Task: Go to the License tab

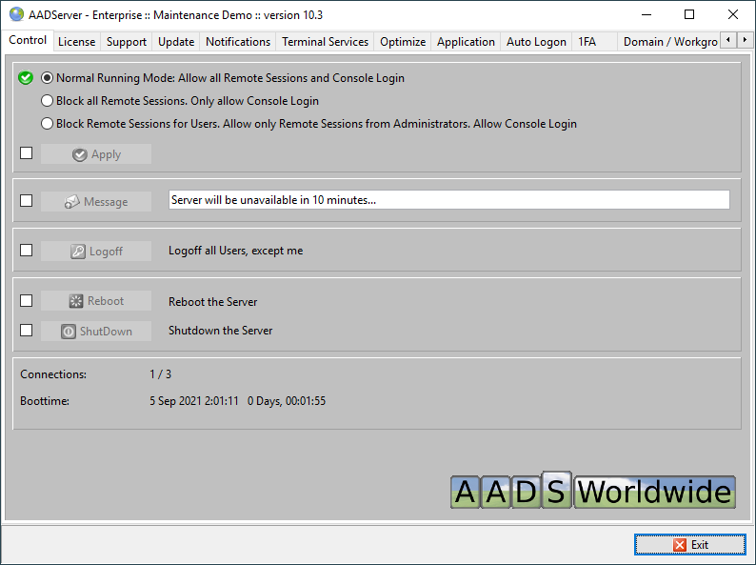Action: point(76,42)
